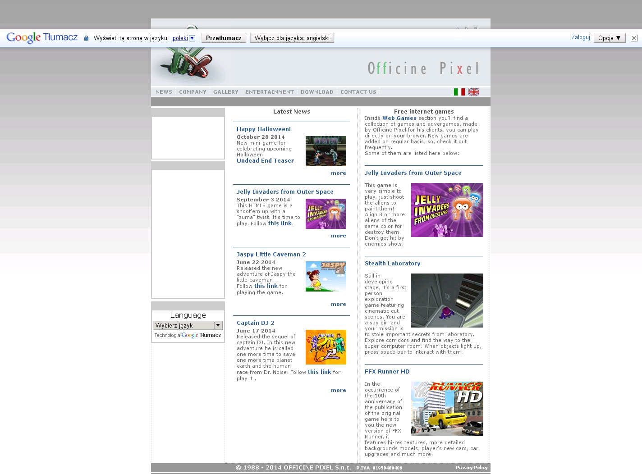This screenshot has width=642, height=474.
Task: Expand the Opcje options menu
Action: [x=609, y=38]
